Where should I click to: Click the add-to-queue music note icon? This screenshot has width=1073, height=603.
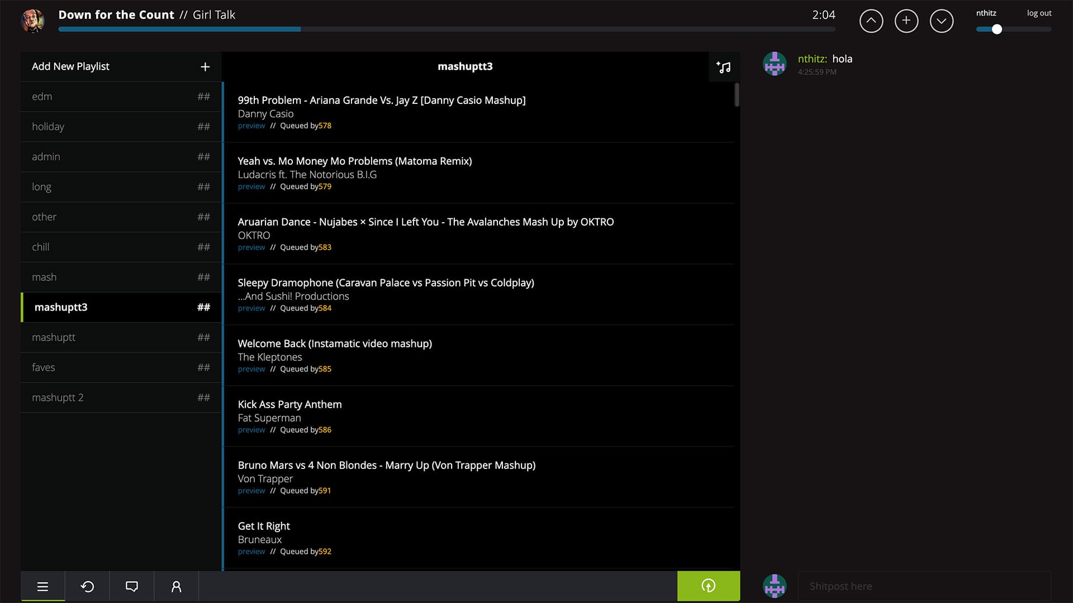pos(723,66)
